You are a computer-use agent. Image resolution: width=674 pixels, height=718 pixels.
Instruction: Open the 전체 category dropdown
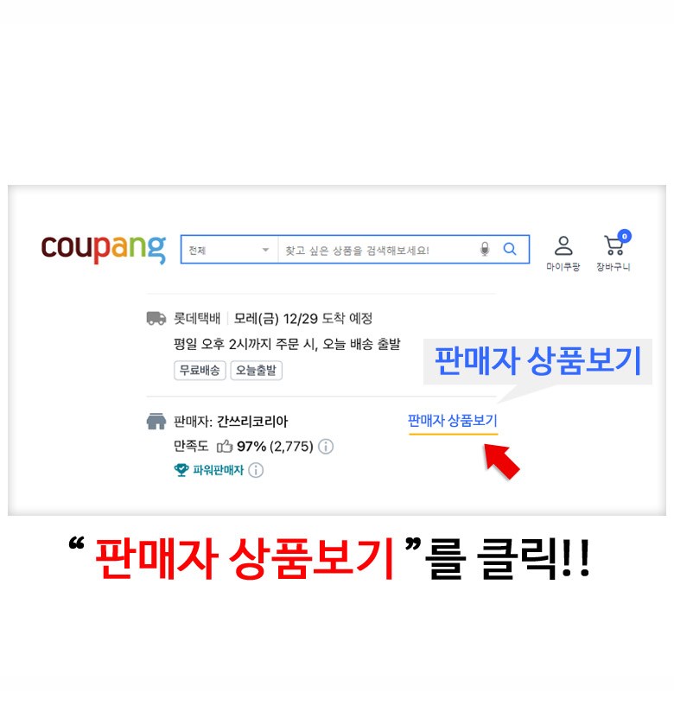click(229, 250)
